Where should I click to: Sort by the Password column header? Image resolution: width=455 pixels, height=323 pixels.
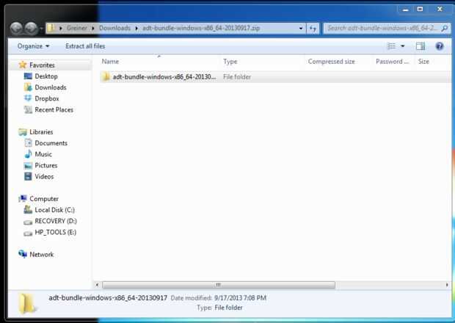(392, 62)
